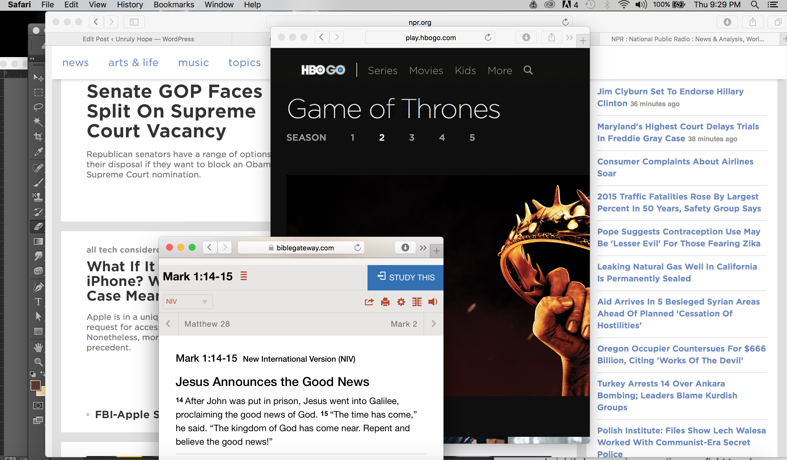Select the Type tool

pos(38,301)
